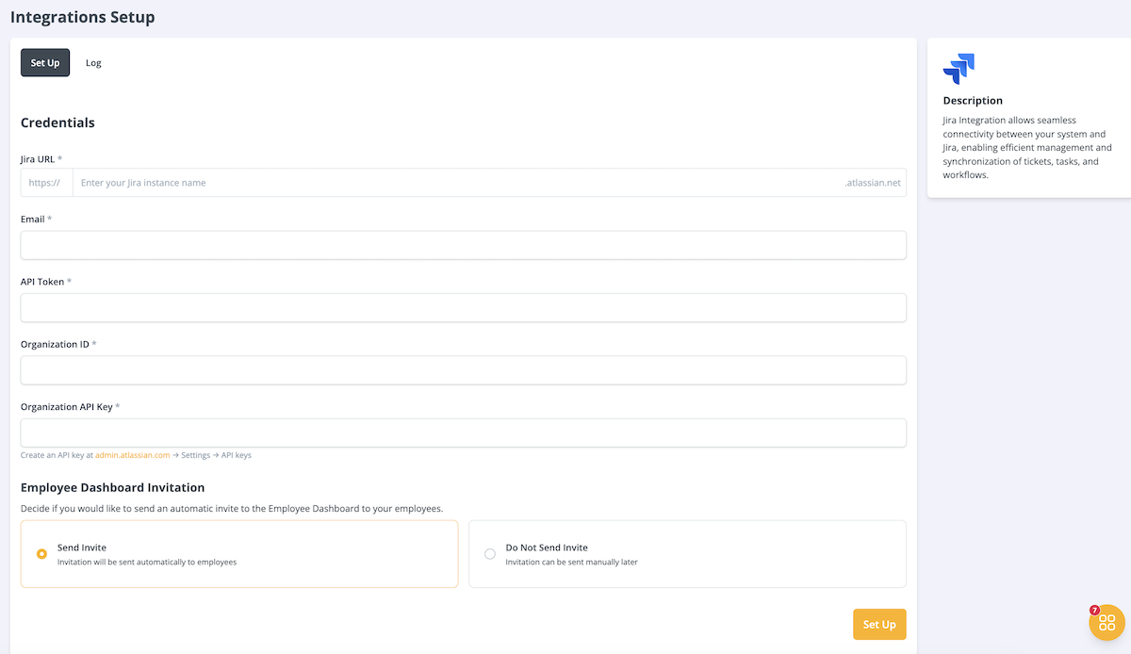Click the Credentials section heading
The height and width of the screenshot is (654, 1131).
click(x=57, y=123)
